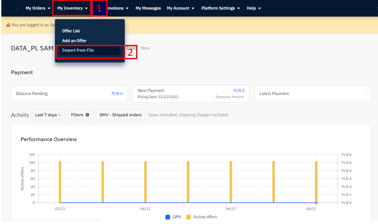Click the 02/12 active offers bar
Image resolution: width=378 pixels, height=224 pixels.
(60, 182)
